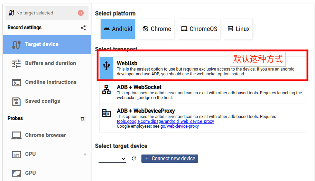This screenshot has height=181, width=315.
Task: Click the CPU probe icon
Action: click(17, 155)
